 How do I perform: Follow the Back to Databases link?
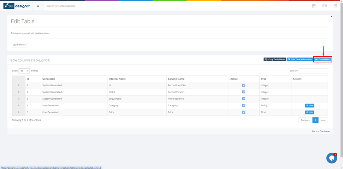pos(321,131)
